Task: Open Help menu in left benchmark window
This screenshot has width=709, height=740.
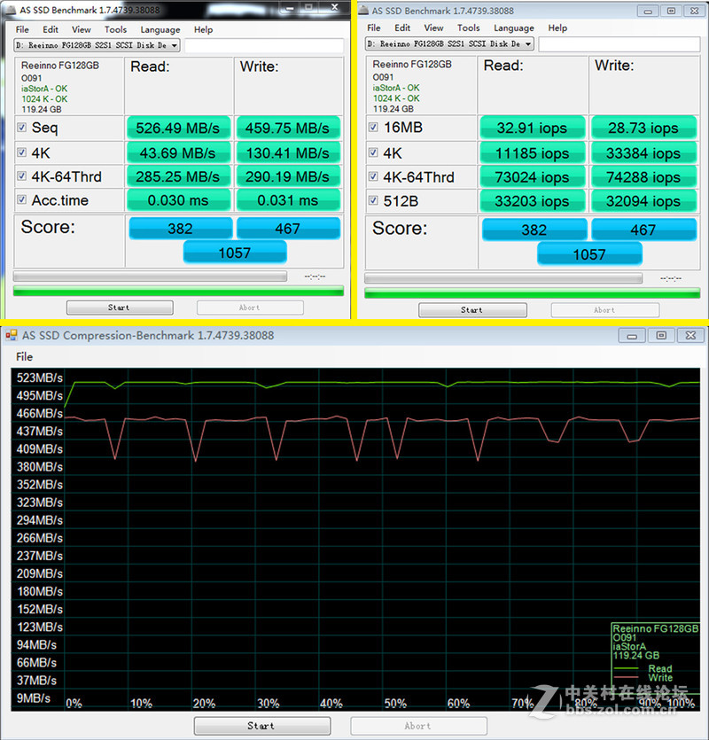Action: click(x=204, y=29)
